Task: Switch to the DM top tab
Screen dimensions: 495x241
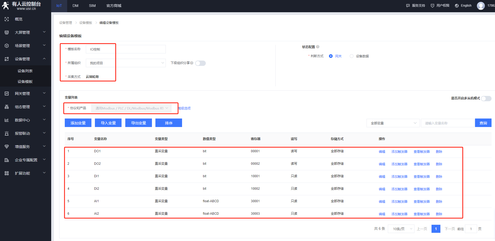Action: click(x=75, y=6)
